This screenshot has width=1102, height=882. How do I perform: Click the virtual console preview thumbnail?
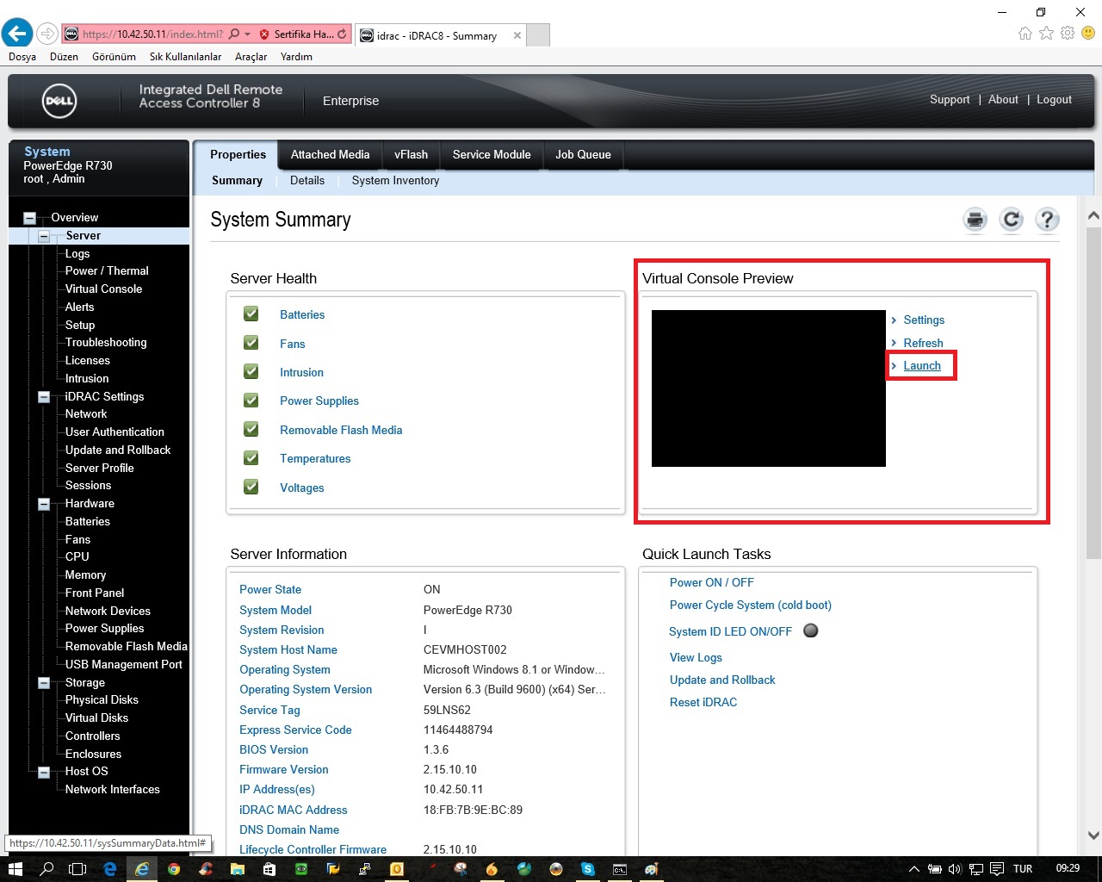coord(769,388)
